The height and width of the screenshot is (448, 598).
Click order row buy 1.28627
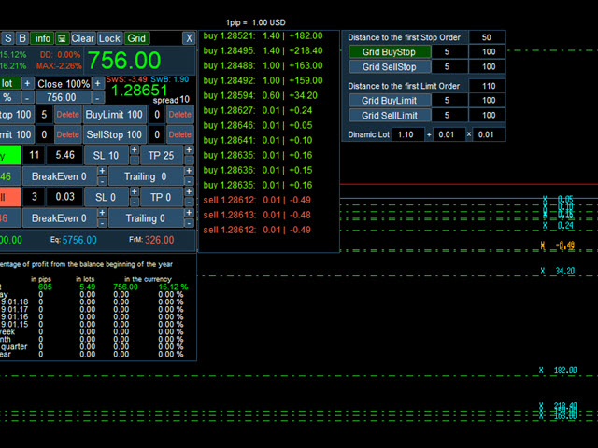coord(258,110)
